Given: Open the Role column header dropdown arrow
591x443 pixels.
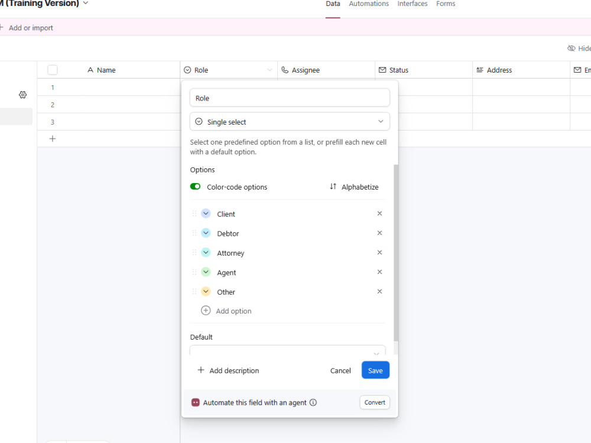Looking at the screenshot, I should [x=269, y=70].
